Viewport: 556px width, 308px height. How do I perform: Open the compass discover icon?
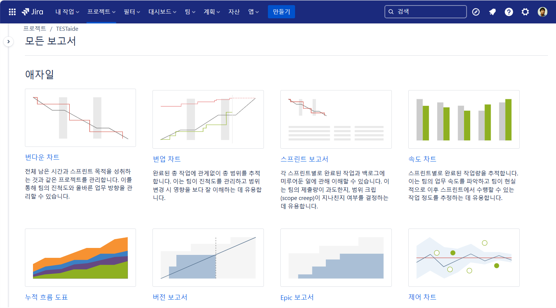tap(476, 12)
